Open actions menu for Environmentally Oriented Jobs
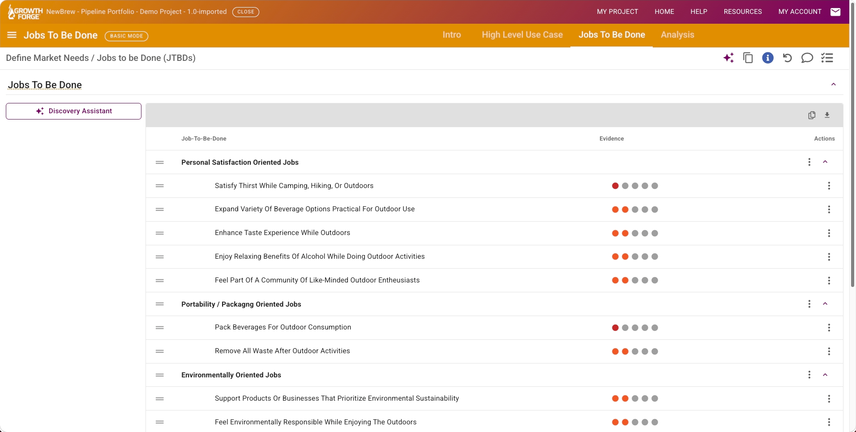856x432 pixels. click(x=809, y=375)
